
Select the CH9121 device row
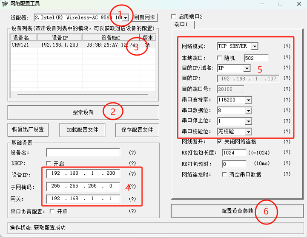coord(64,45)
